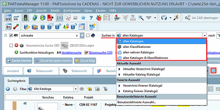Click the envelope with red arrows icon

pos(67,18)
